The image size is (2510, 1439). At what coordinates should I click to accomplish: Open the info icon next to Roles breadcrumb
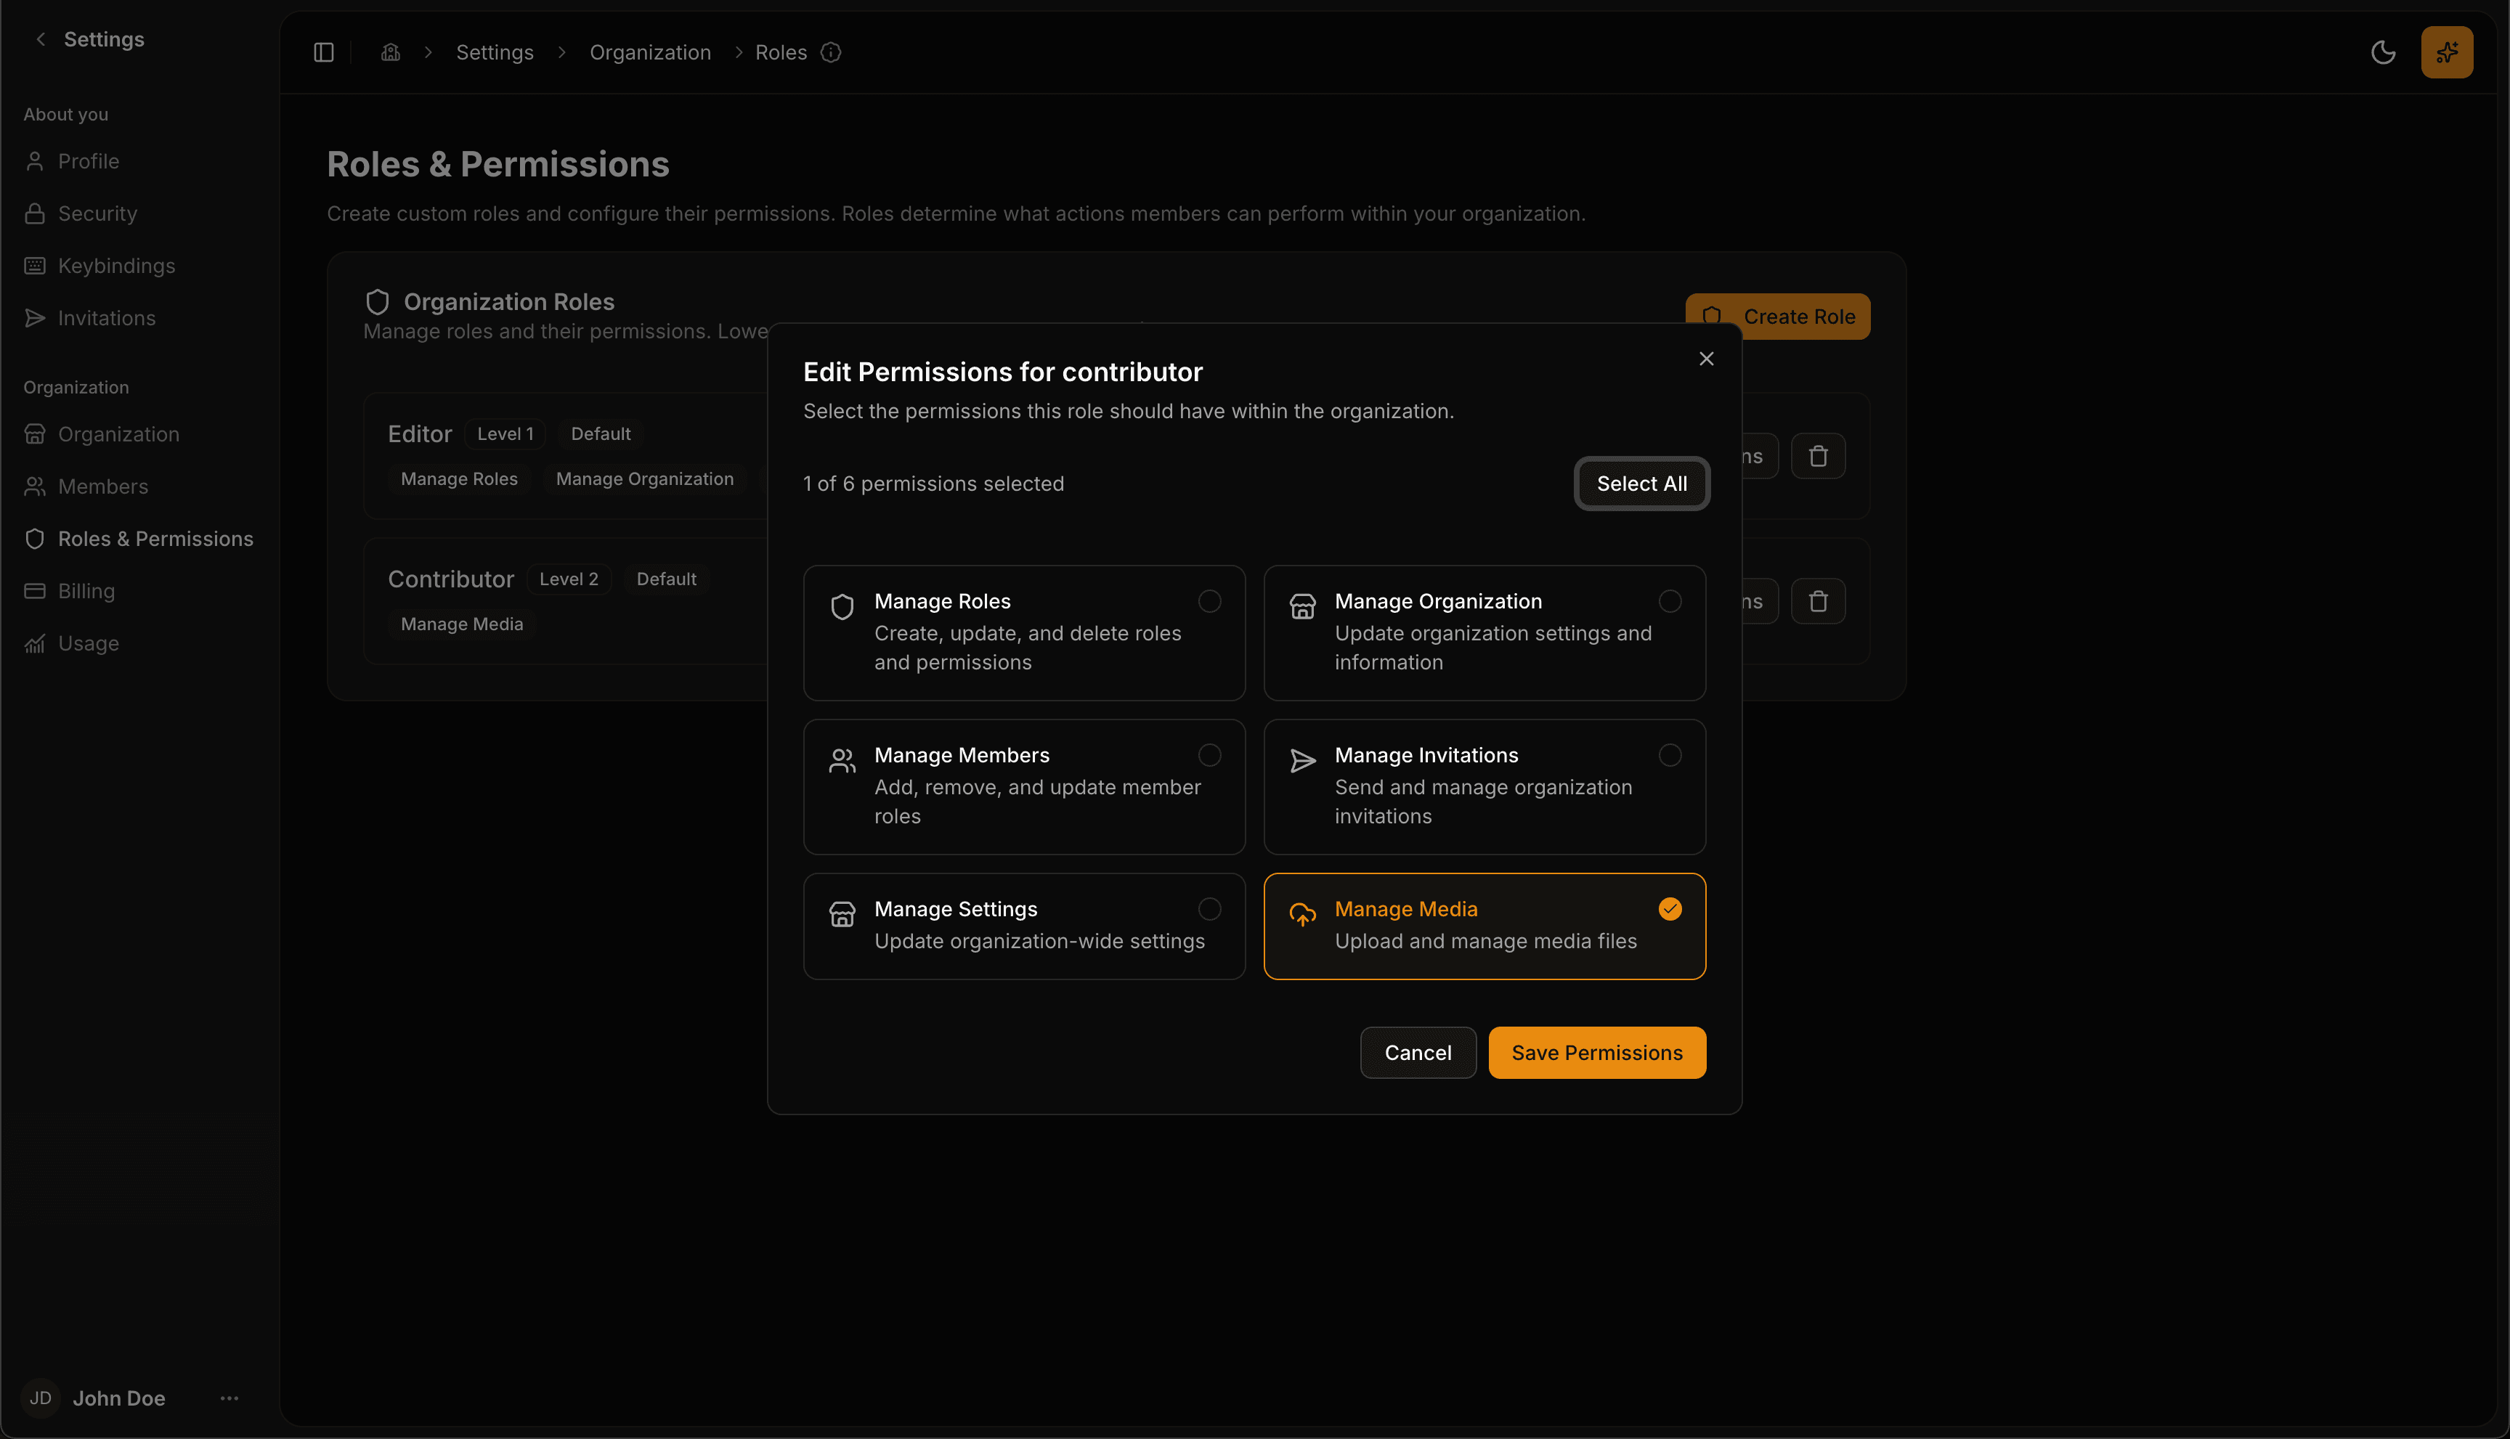coord(830,52)
